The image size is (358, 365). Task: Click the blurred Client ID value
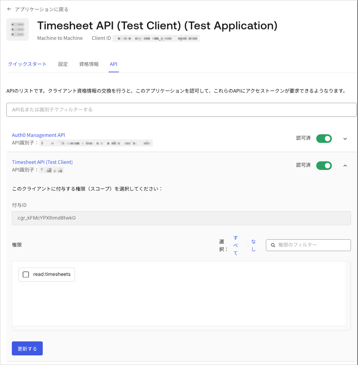tap(156, 38)
